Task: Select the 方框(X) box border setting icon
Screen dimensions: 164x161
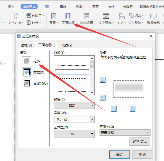Action: (x=27, y=72)
